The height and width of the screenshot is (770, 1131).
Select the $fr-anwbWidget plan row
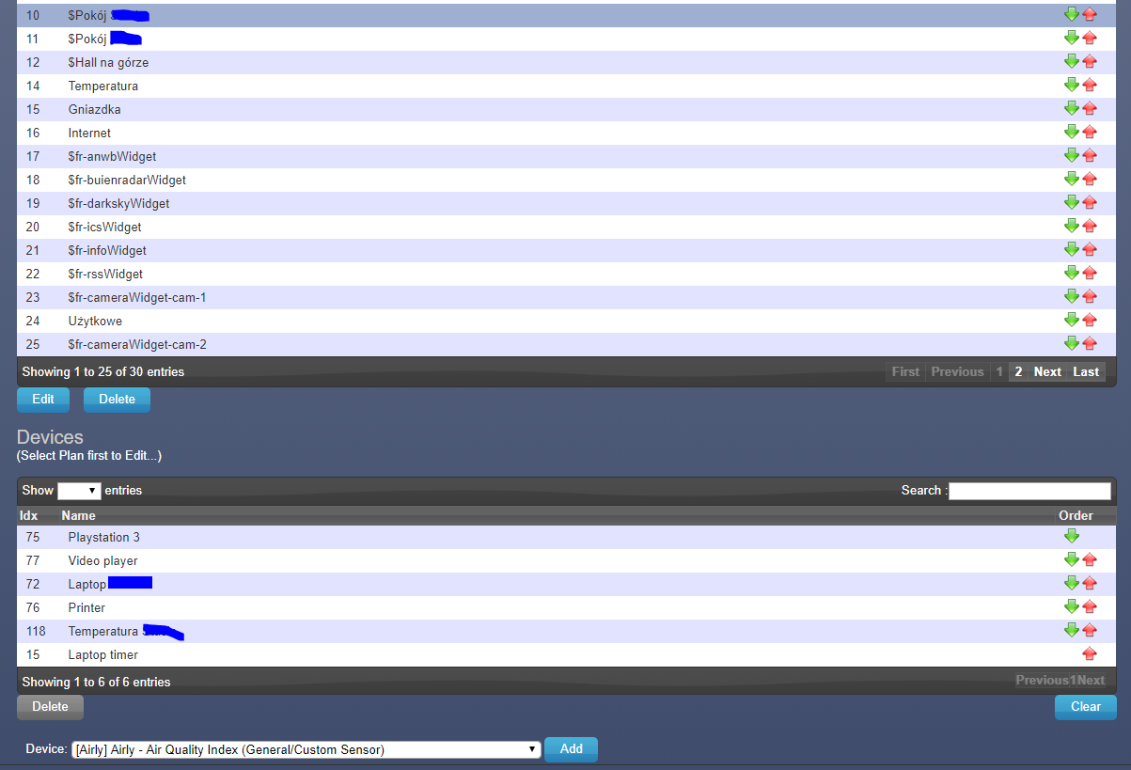(566, 156)
